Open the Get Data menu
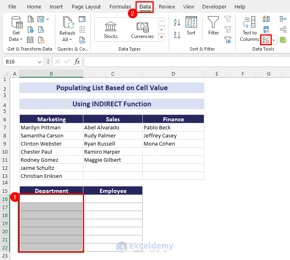The height and width of the screenshot is (260, 290). click(x=16, y=29)
